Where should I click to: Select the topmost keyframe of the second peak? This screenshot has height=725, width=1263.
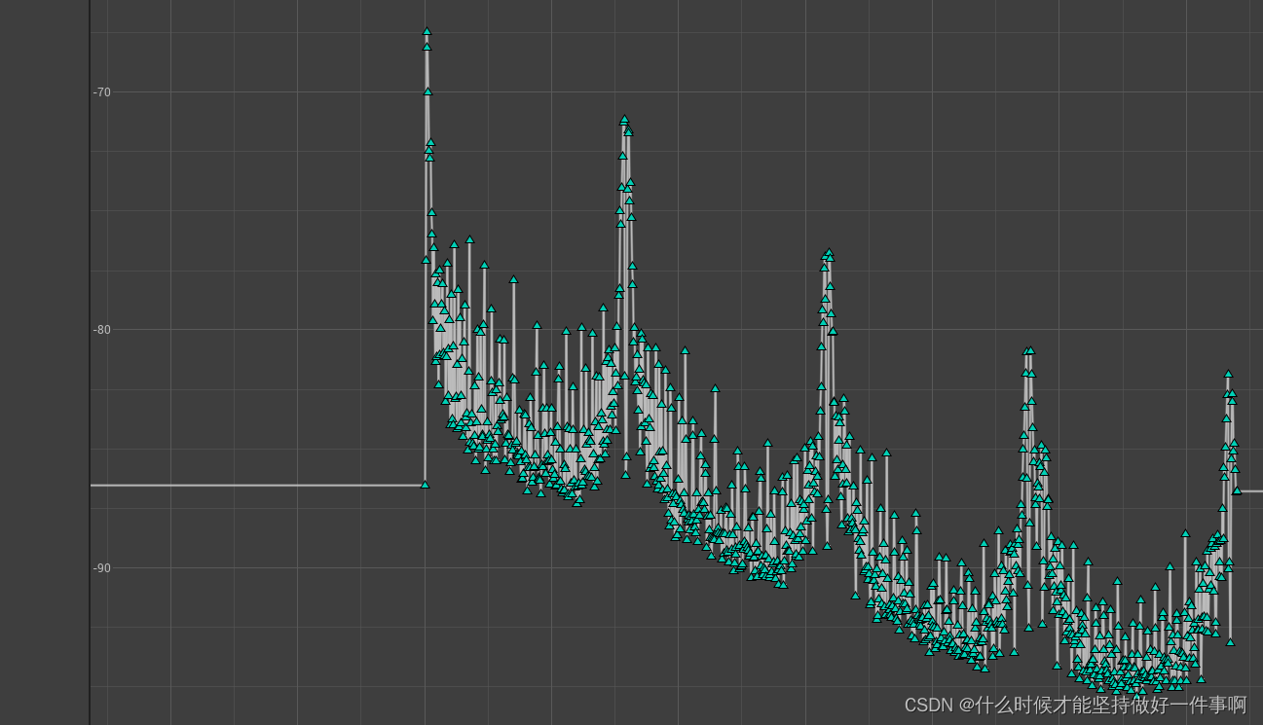coord(624,119)
